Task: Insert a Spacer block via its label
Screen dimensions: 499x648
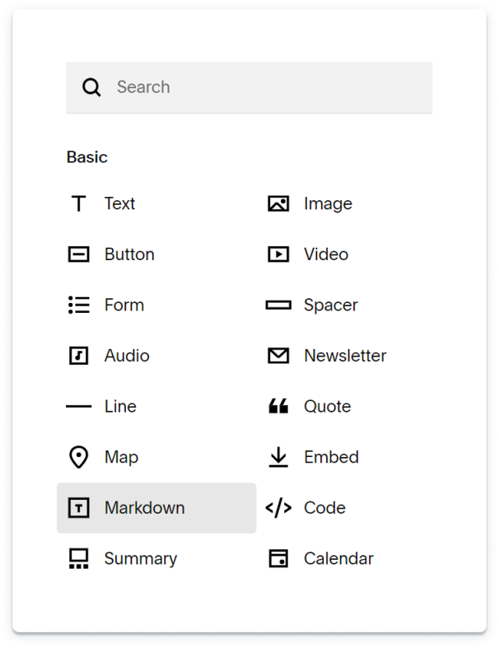Action: point(331,305)
